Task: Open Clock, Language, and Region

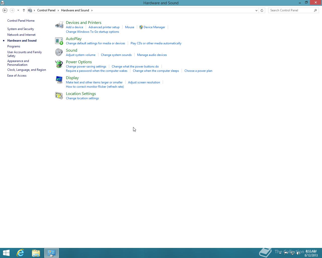Action: pos(27,70)
